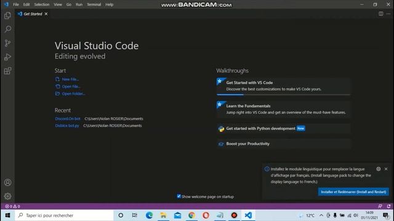Open the File menu
Image resolution: width=394 pixels, height=221 pixels.
16,4
